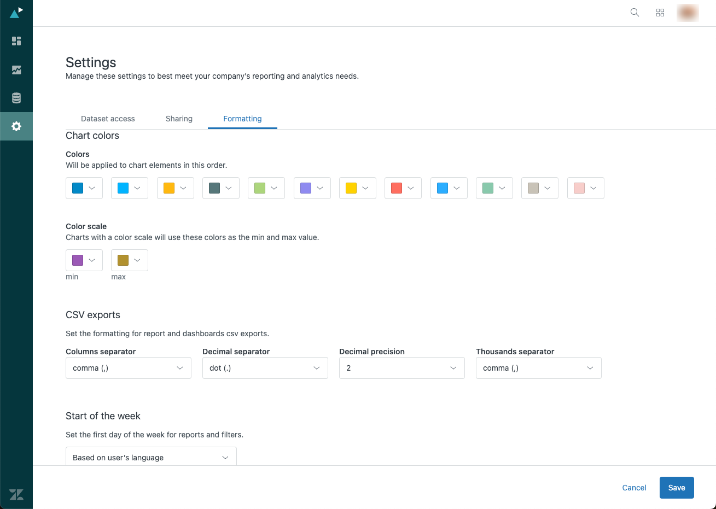Image resolution: width=716 pixels, height=509 pixels.
Task: Select the Formatting tab
Action: 242,119
